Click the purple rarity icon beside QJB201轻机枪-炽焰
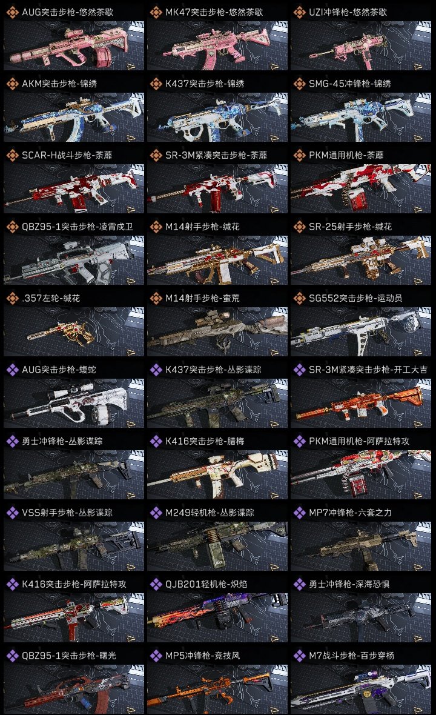Image resolution: width=436 pixels, height=715 pixels. pos(156,584)
